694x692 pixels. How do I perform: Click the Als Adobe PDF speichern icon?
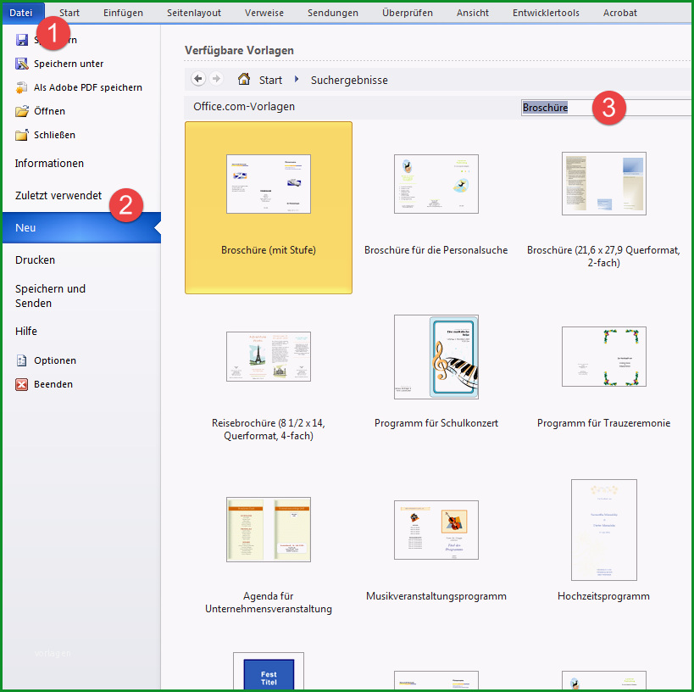(x=22, y=87)
